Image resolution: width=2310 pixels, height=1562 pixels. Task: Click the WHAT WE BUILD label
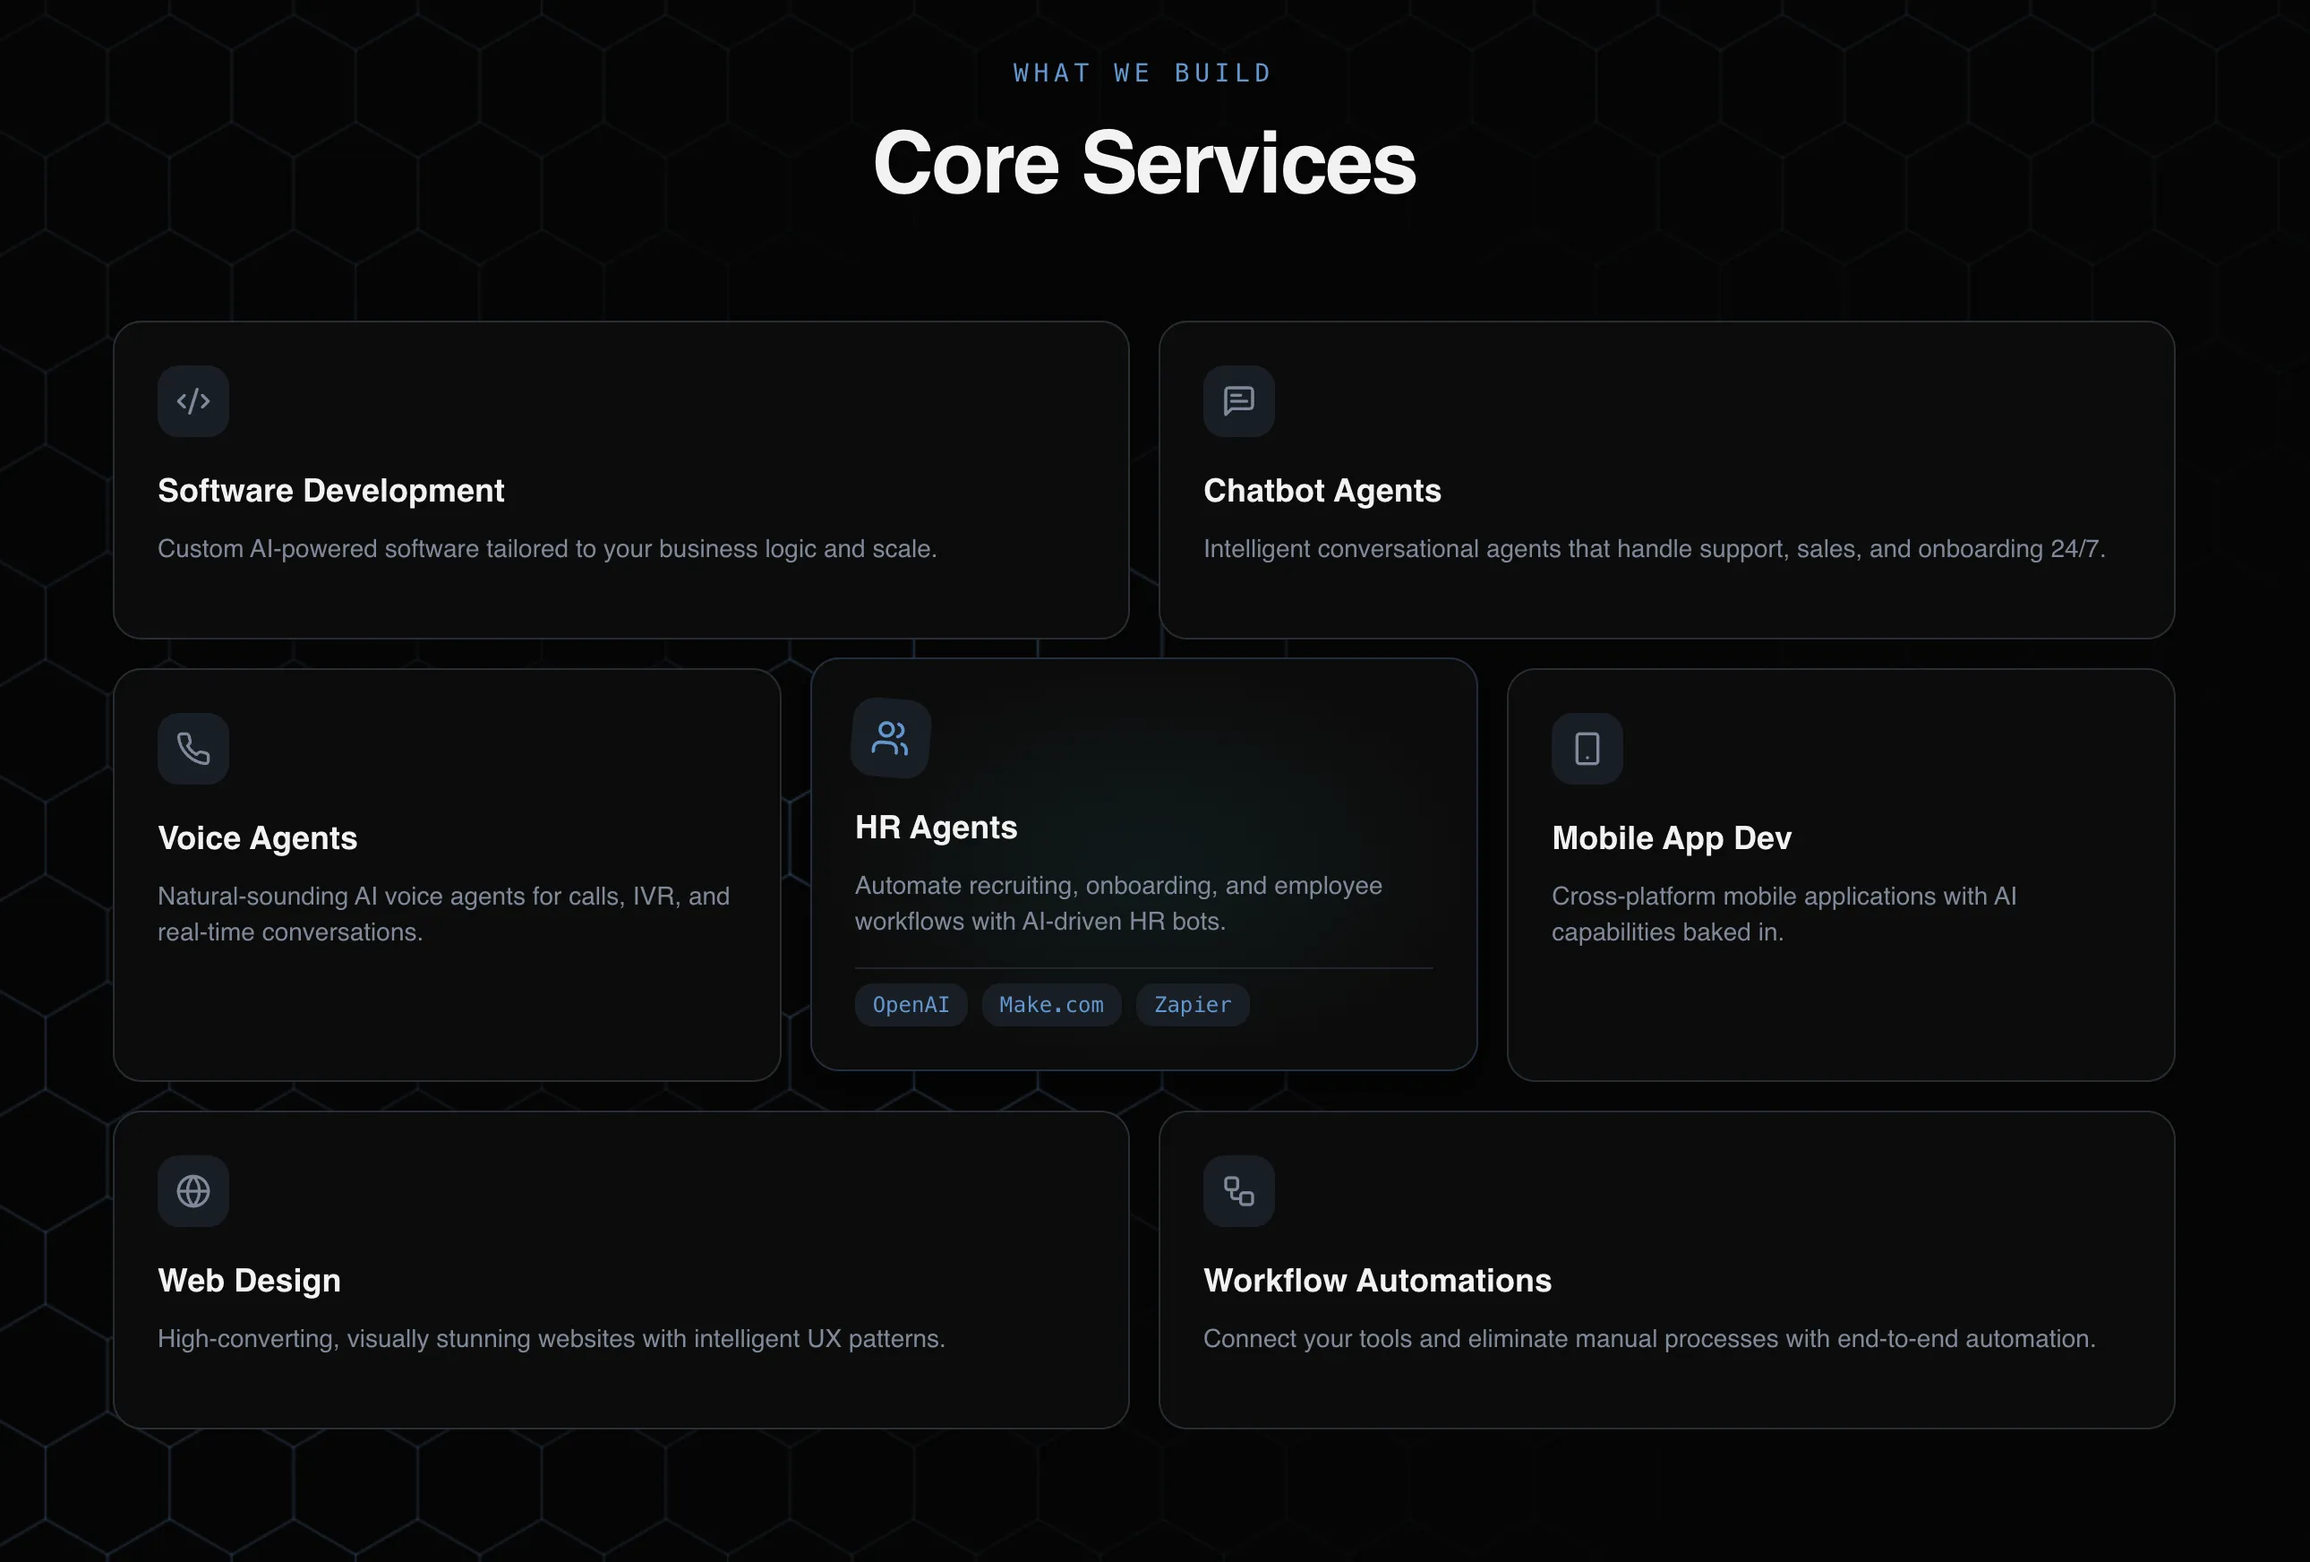tap(1142, 73)
